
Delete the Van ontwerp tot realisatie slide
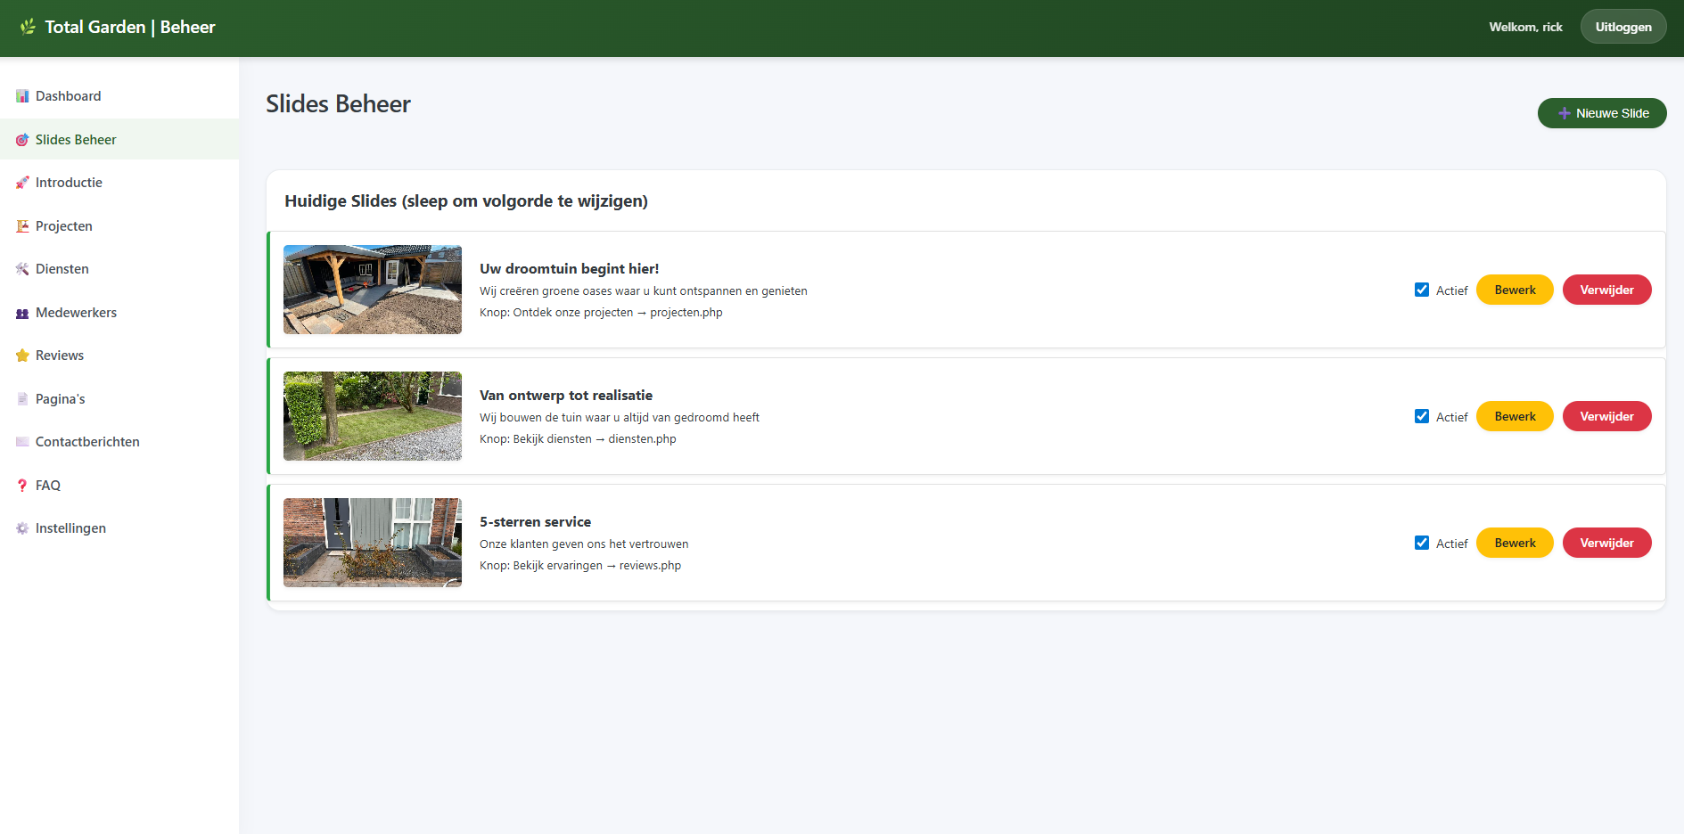[1606, 416]
